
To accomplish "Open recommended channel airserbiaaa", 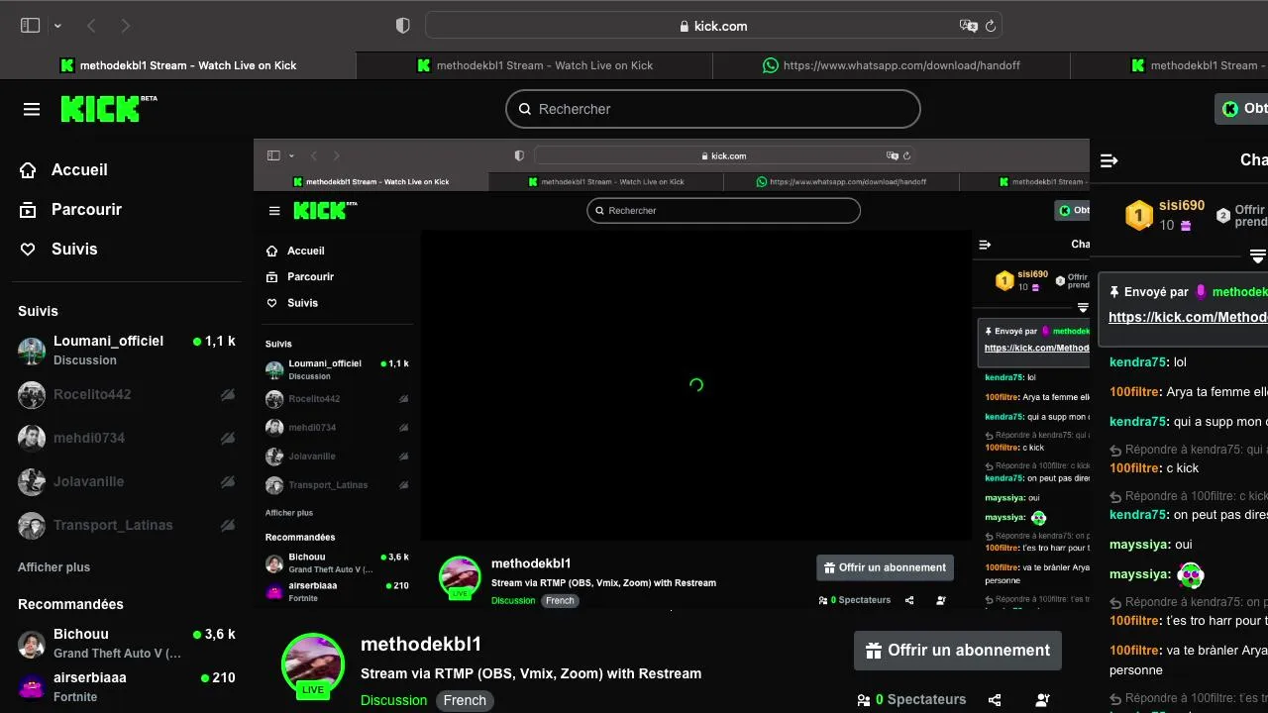I will pyautogui.click(x=127, y=686).
